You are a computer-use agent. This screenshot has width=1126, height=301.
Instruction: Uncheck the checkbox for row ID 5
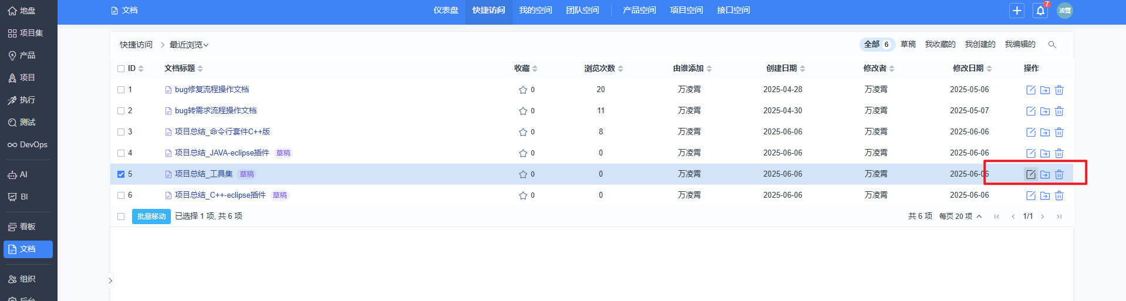click(121, 174)
